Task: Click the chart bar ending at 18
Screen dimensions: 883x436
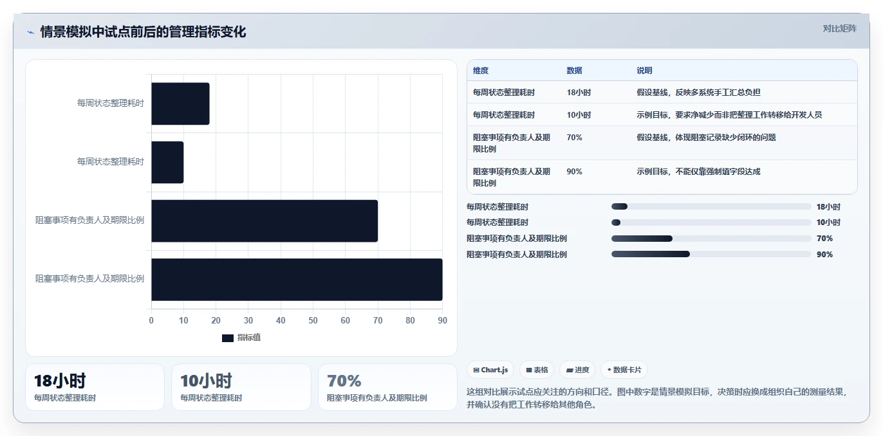Action: 180,104
